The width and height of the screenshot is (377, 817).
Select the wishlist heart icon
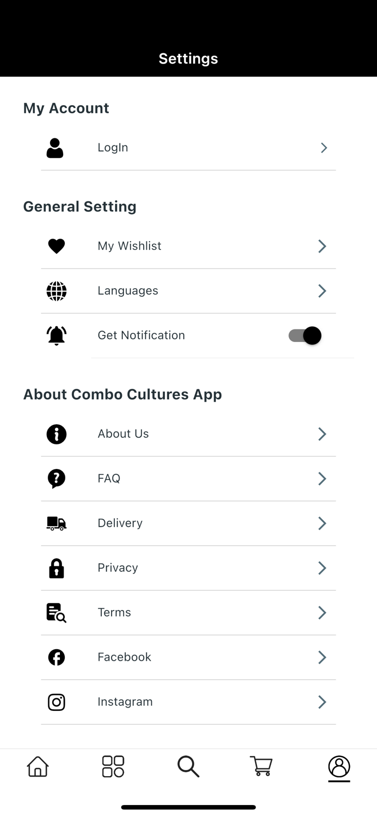56,246
